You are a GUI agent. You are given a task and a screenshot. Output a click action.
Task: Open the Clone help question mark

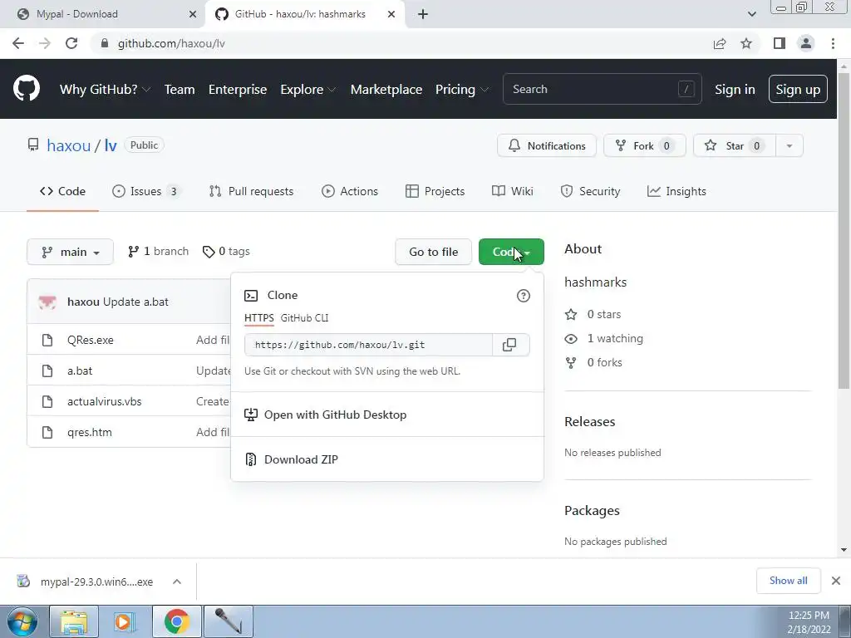(524, 296)
